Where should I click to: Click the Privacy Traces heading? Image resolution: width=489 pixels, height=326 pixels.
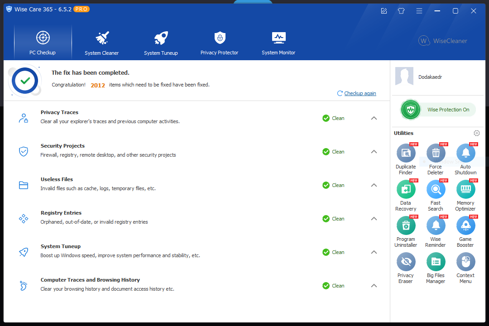click(59, 112)
